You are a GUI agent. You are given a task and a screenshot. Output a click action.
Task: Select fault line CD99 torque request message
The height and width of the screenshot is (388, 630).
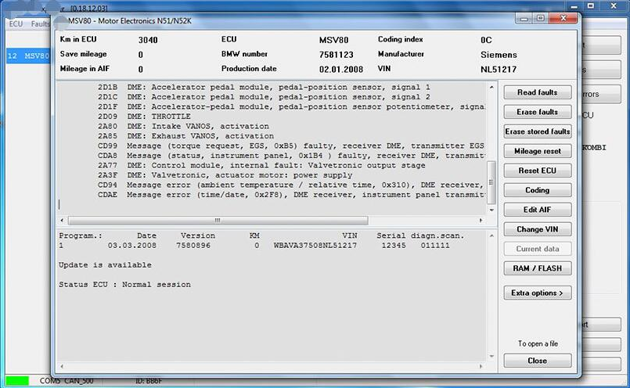pos(291,145)
